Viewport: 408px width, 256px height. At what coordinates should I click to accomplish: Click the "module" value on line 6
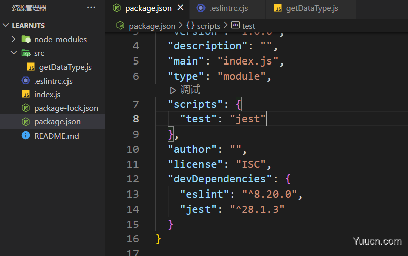pos(242,76)
